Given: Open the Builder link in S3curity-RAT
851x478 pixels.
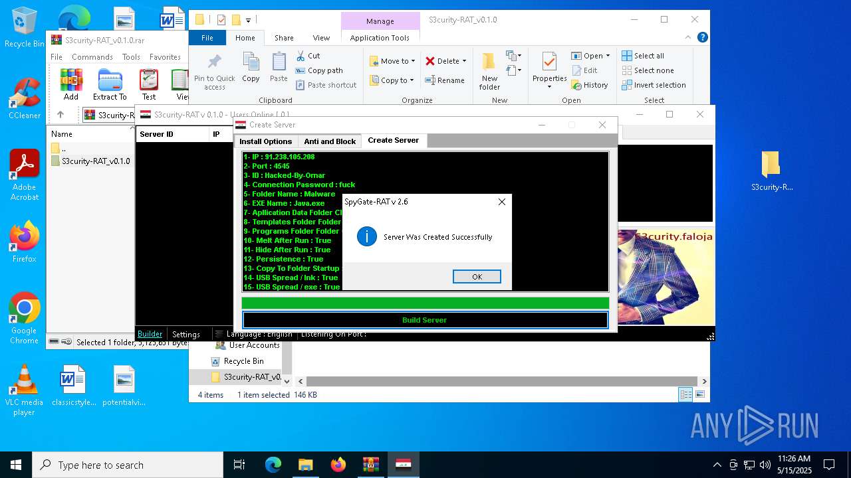Looking at the screenshot, I should coord(150,334).
